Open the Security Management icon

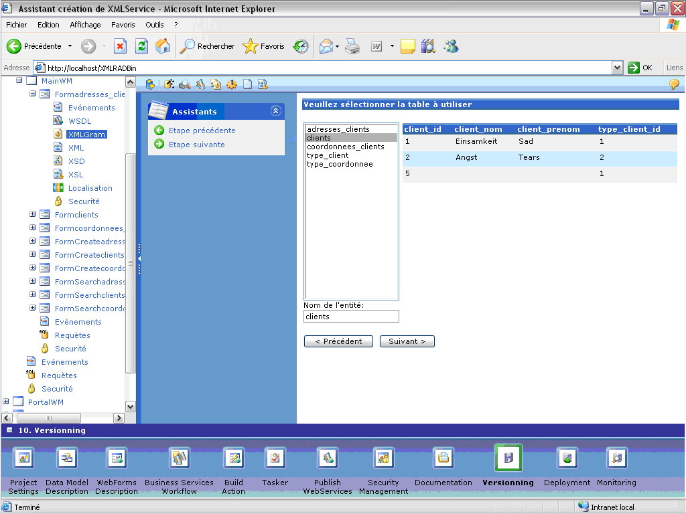383,458
